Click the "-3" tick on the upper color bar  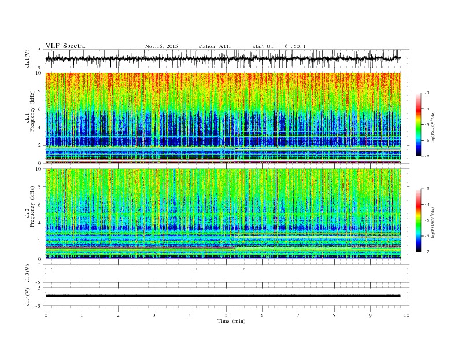tap(426, 93)
